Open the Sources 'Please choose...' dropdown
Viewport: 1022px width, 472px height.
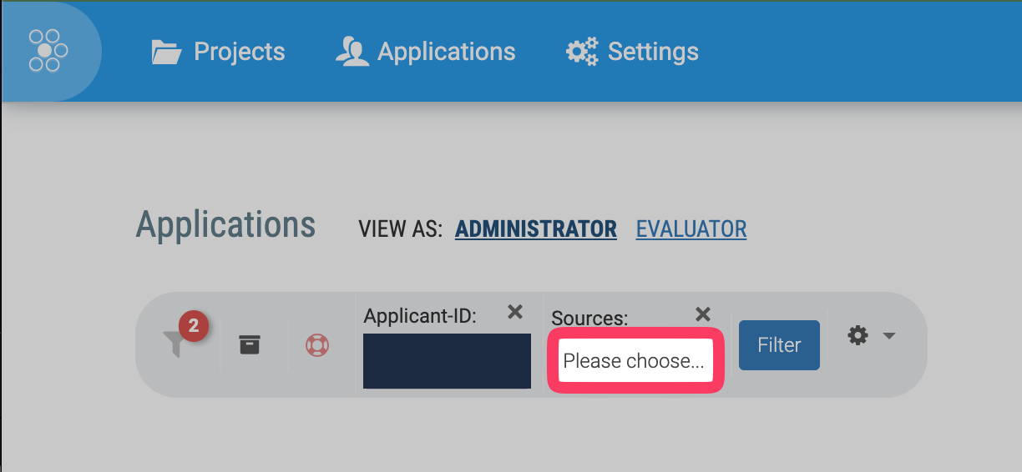pyautogui.click(x=635, y=361)
